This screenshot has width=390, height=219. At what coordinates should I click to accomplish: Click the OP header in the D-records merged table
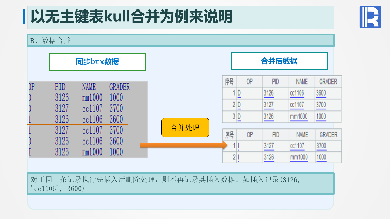pos(250,82)
